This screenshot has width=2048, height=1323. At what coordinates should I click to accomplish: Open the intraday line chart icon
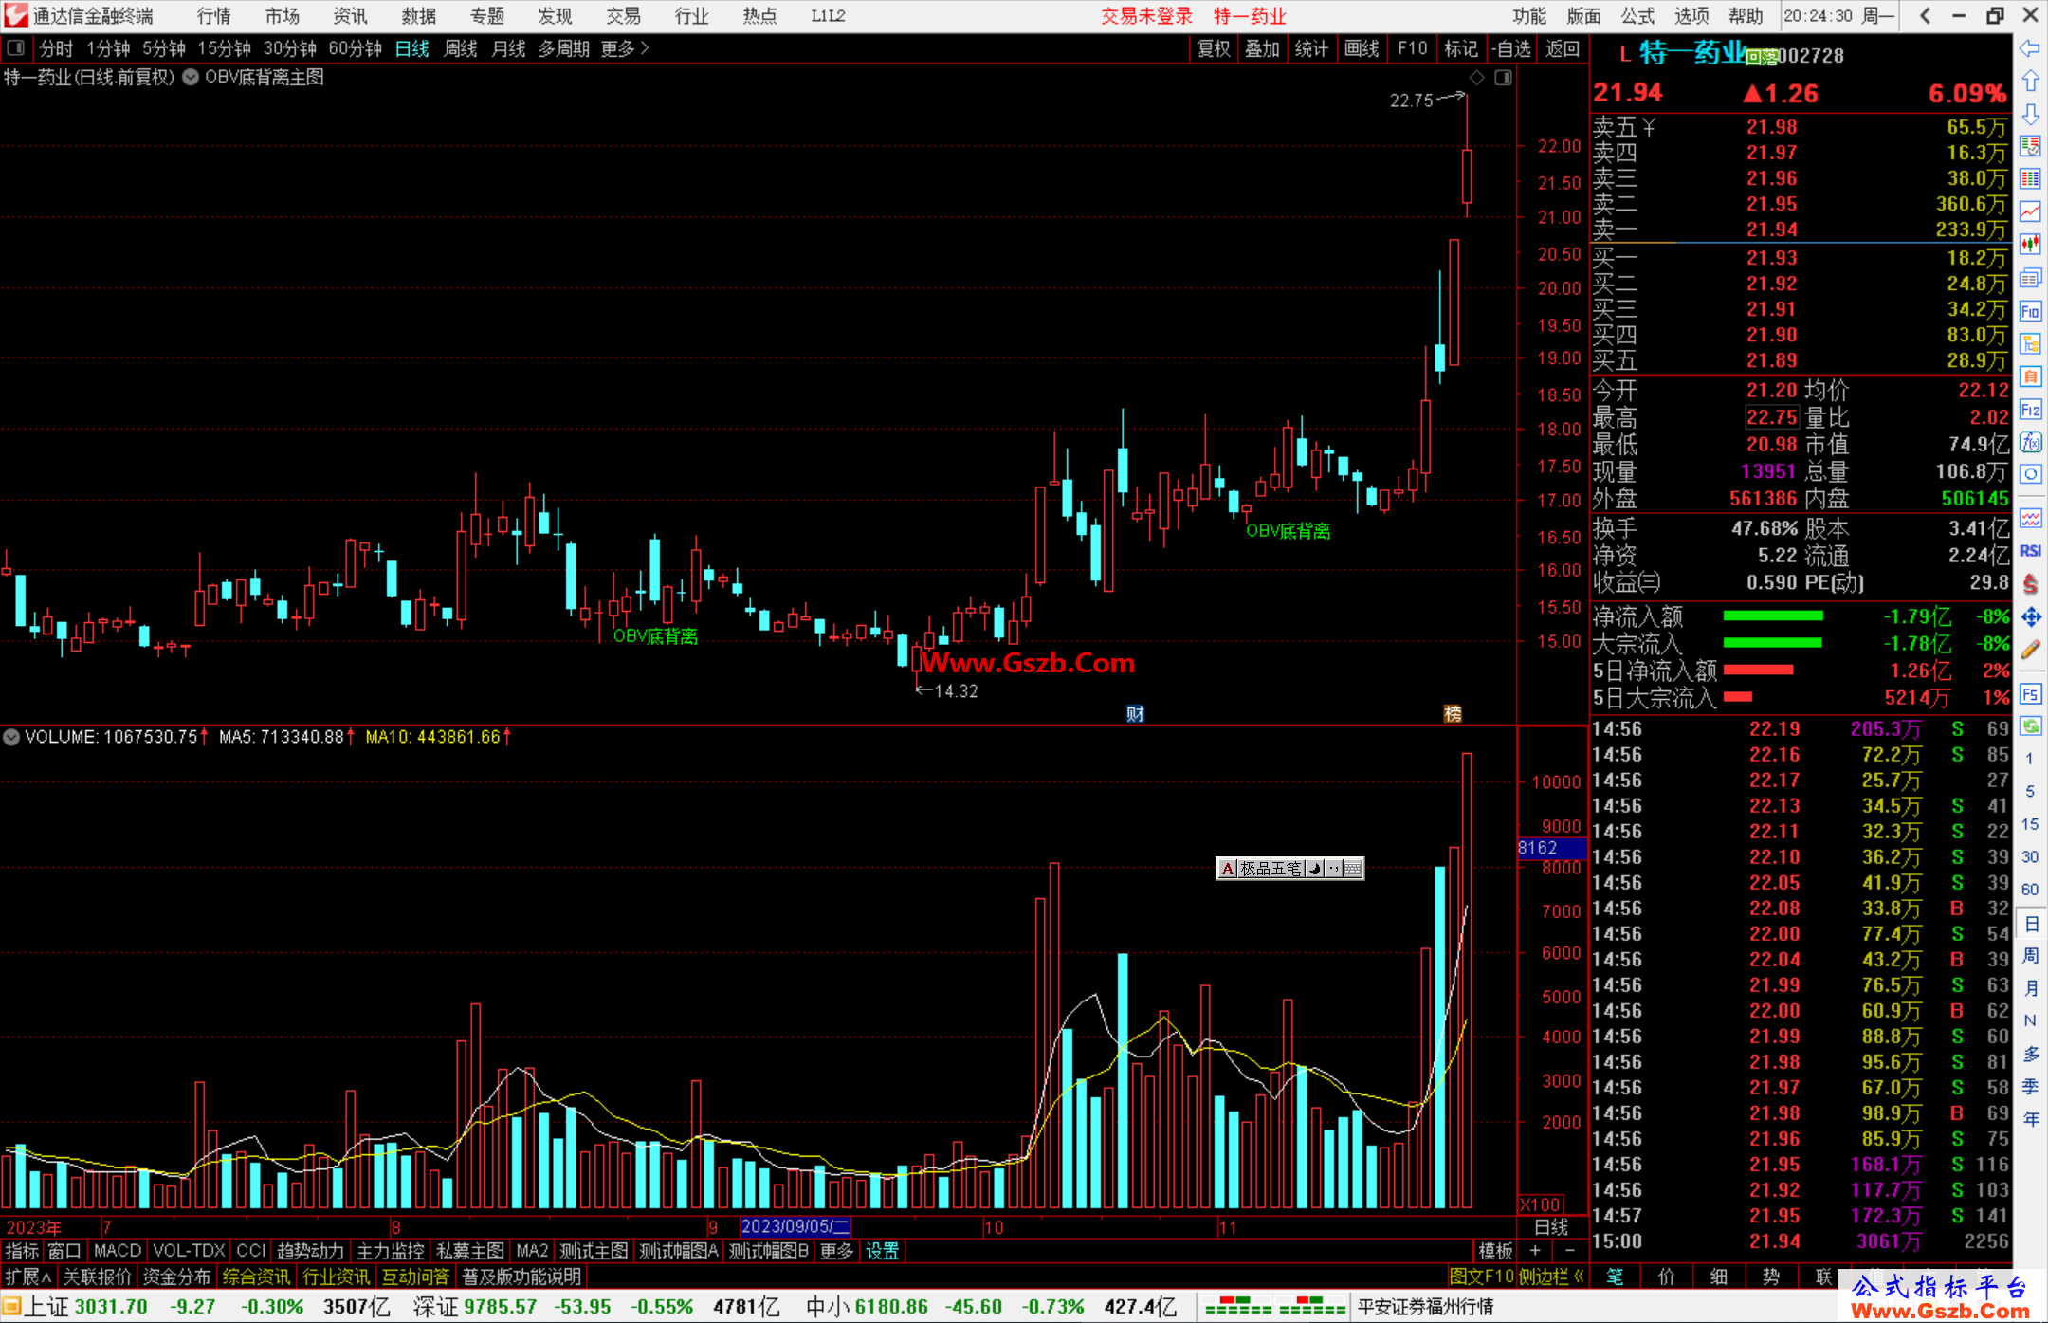[x=2030, y=212]
